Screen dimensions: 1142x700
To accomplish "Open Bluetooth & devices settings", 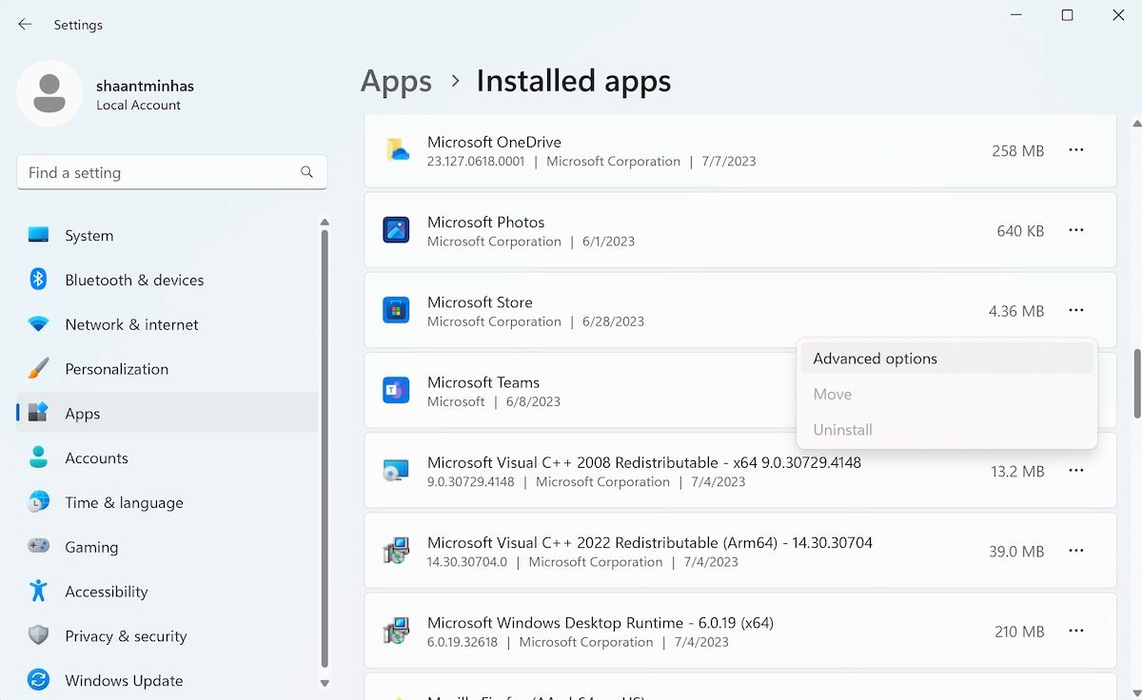I will pyautogui.click(x=134, y=280).
